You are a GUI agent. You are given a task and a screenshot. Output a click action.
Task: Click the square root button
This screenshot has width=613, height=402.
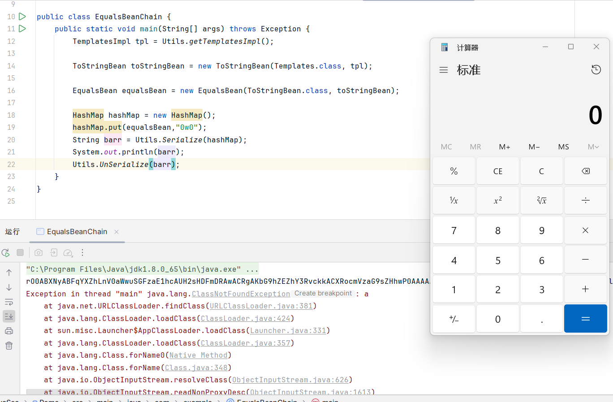[542, 201]
